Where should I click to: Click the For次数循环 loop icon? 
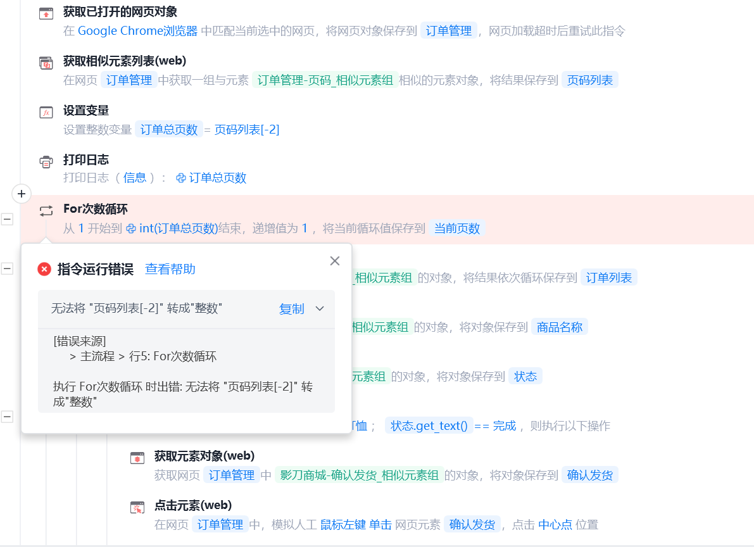pos(46,211)
